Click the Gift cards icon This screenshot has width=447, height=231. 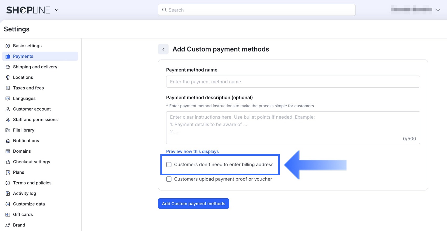click(8, 214)
